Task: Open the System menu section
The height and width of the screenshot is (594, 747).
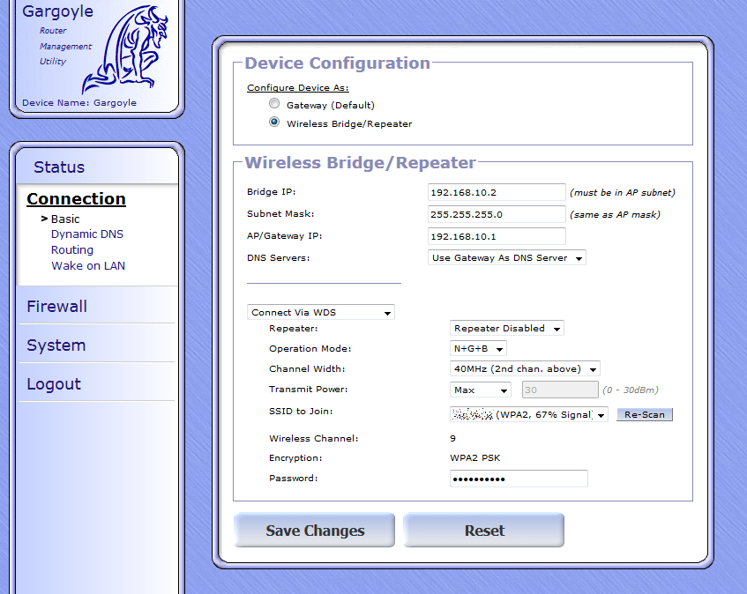Action: [56, 345]
